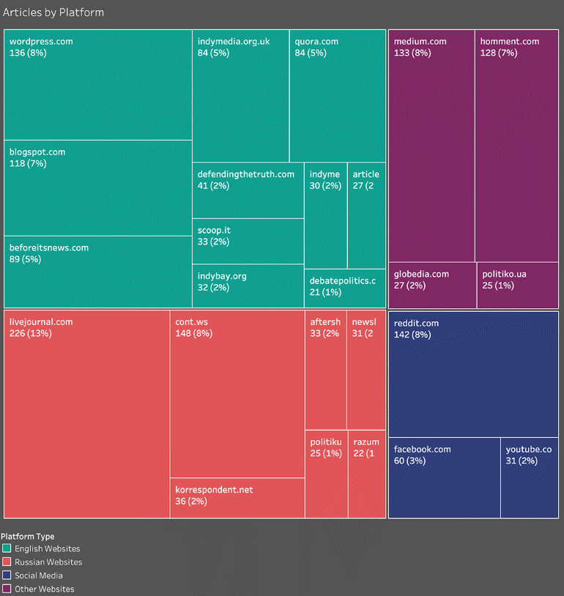Select the quora.com 84 tile
The width and height of the screenshot is (564, 596).
(x=337, y=96)
